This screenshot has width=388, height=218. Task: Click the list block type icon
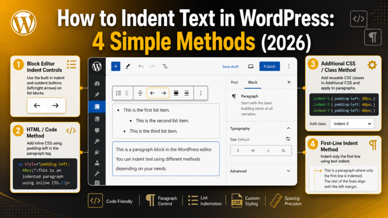[119, 93]
